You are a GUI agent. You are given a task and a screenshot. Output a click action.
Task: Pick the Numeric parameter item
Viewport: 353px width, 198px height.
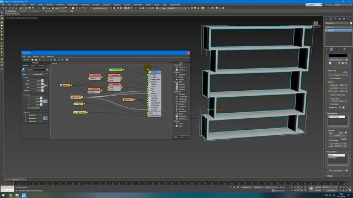180,84
